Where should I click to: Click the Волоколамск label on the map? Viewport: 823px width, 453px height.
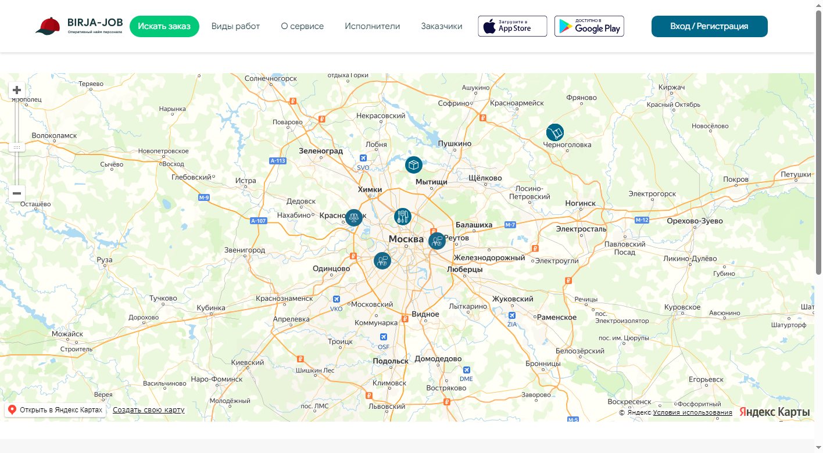(x=54, y=135)
